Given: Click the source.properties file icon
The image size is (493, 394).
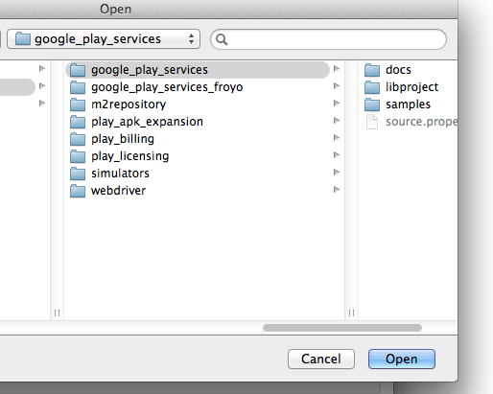Looking at the screenshot, I should click(372, 122).
